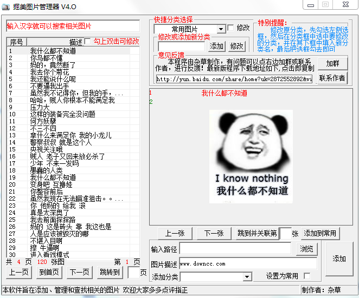The height and width of the screenshot is (298, 359).
Task: Click the 序号 column header
Action: click(x=17, y=42)
